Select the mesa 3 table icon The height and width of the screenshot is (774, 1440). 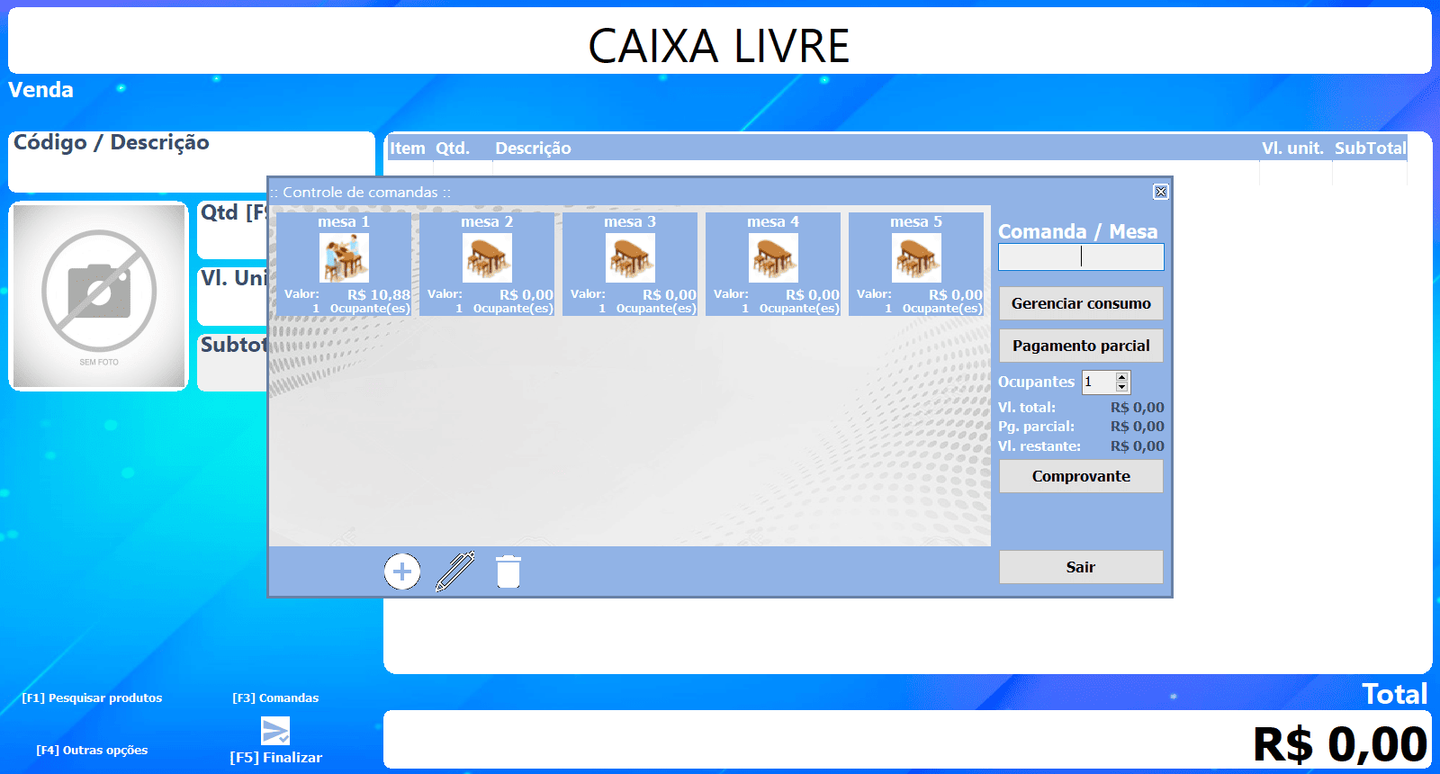pyautogui.click(x=630, y=258)
